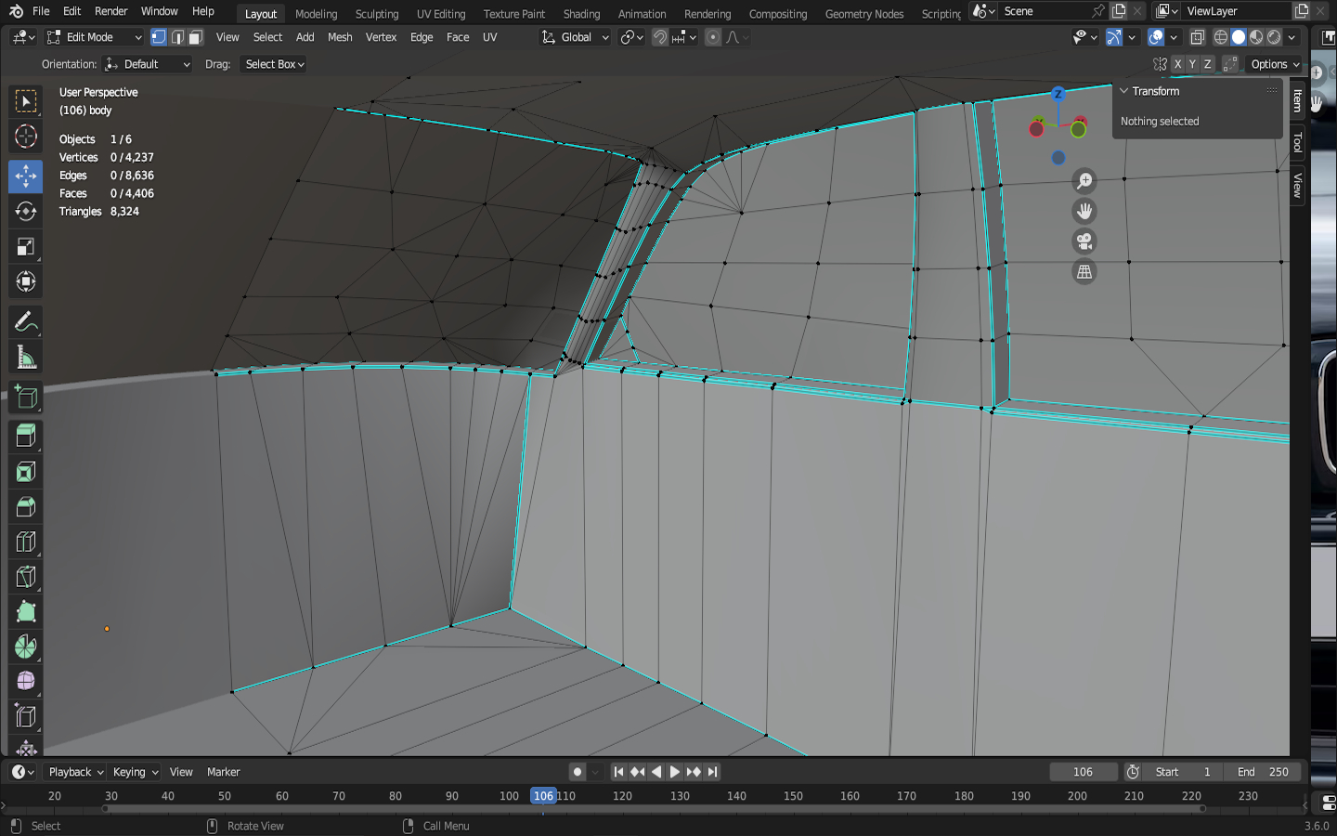Enable Z axis mirror
This screenshot has width=1337, height=836.
point(1207,64)
